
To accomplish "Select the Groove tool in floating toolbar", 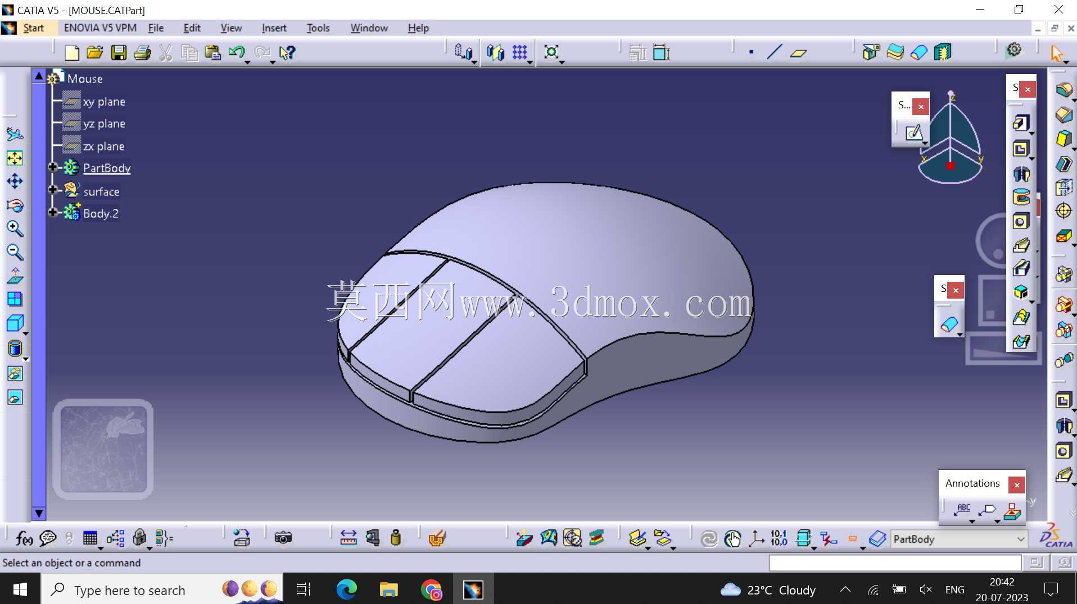I will (1021, 197).
